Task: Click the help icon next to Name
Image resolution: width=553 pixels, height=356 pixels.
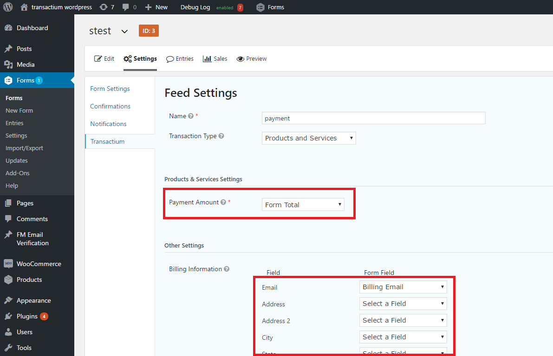Action: [x=190, y=116]
